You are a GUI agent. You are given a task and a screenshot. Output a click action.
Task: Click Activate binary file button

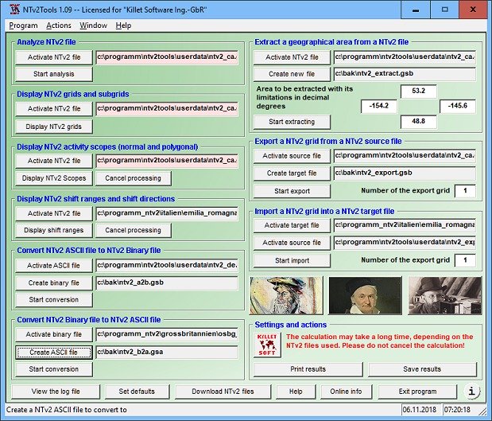click(x=54, y=334)
